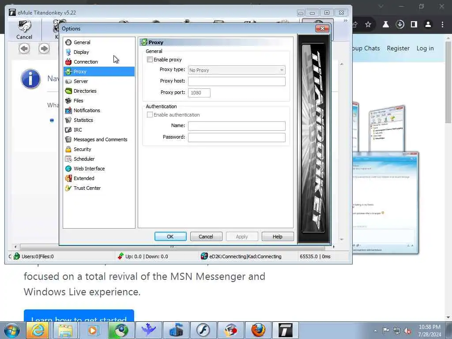
Task: Open Windows Explorer folder on taskbar
Action: (65, 330)
